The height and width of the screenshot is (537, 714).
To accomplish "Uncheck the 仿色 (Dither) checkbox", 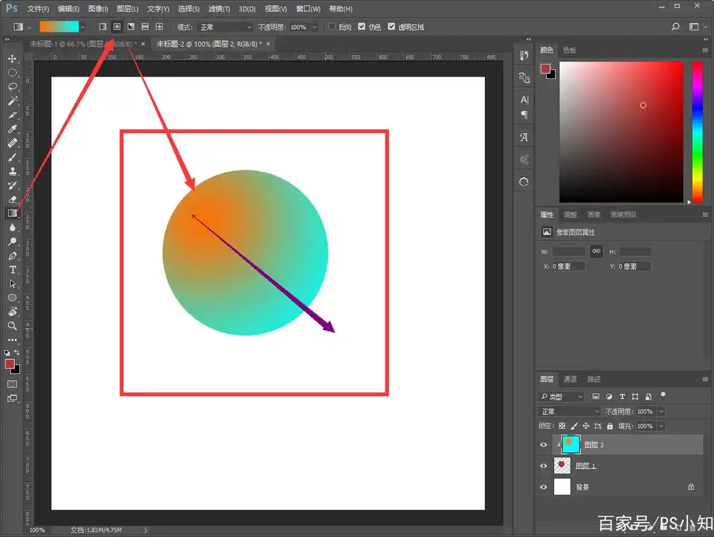I will [362, 27].
